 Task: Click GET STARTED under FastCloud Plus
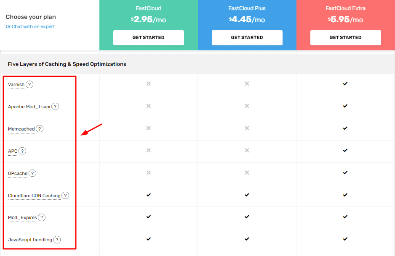click(x=247, y=38)
